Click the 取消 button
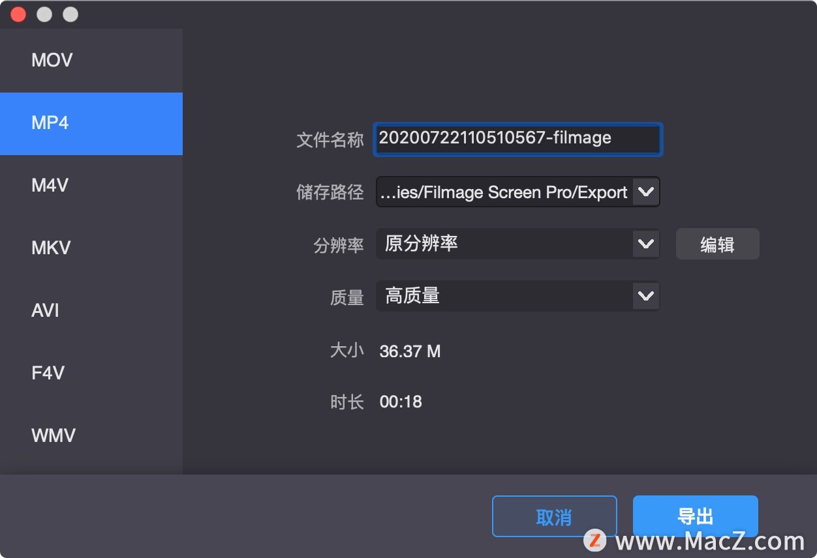The height and width of the screenshot is (558, 817). 554,517
